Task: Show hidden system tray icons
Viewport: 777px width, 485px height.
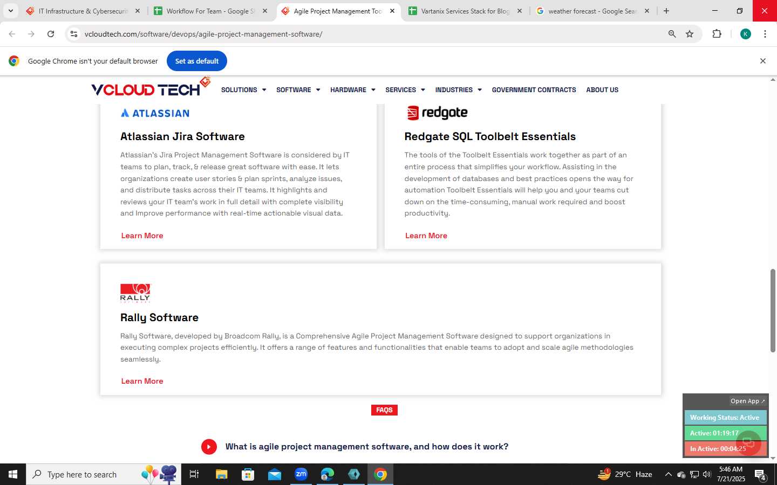Action: tap(668, 474)
